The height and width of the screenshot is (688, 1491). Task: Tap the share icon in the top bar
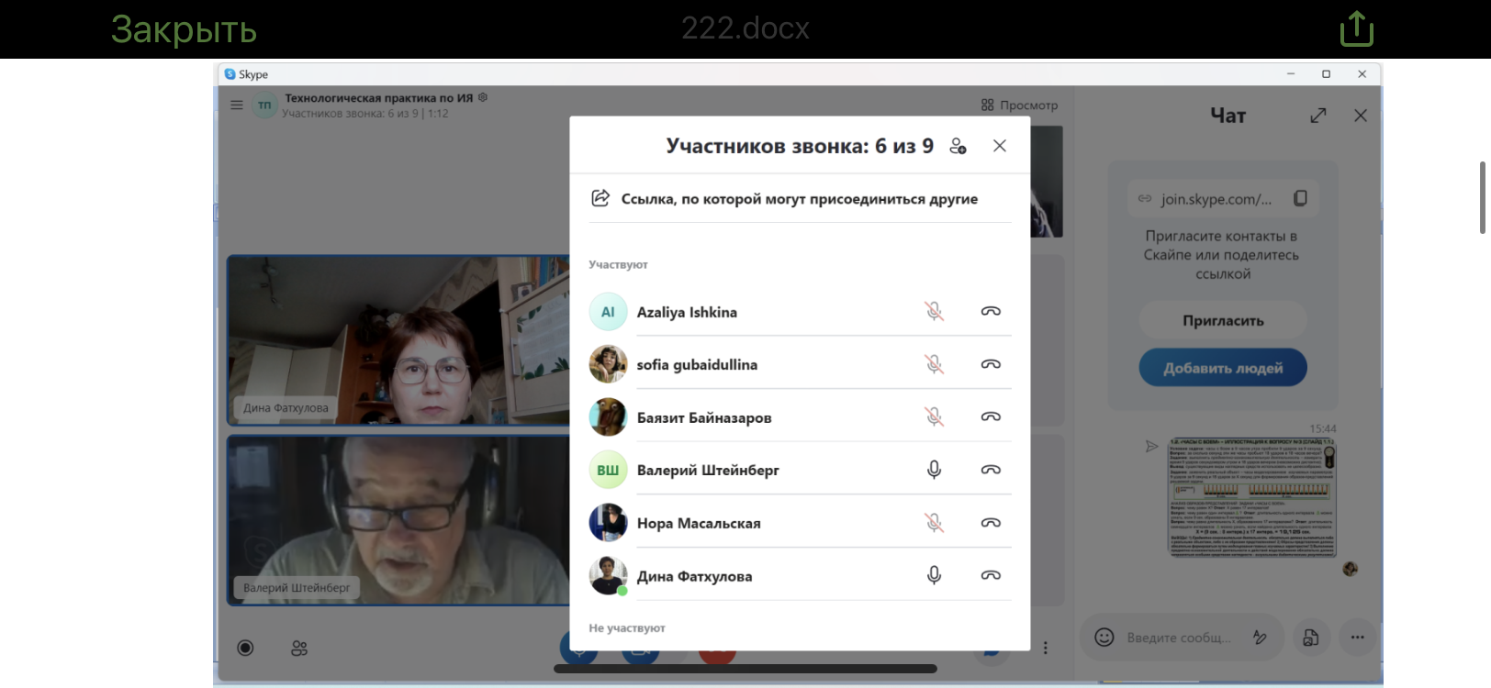pos(1356,28)
